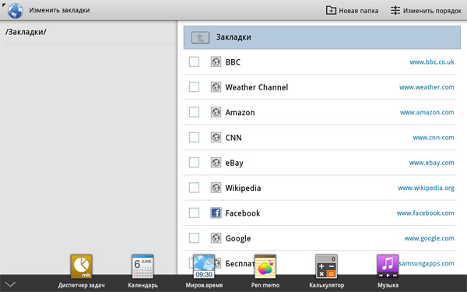The image size is (467, 292).
Task: Click the browser globe icon at top left
Action: coord(16,11)
